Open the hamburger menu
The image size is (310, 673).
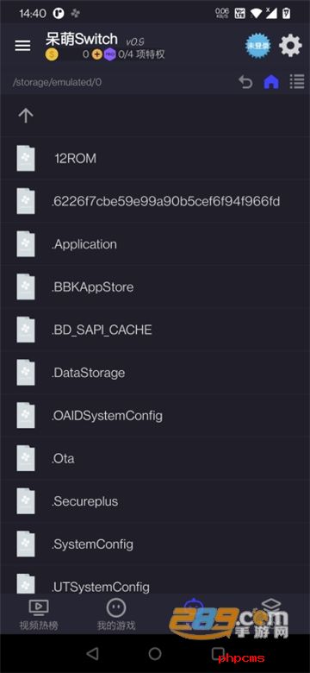(x=22, y=46)
